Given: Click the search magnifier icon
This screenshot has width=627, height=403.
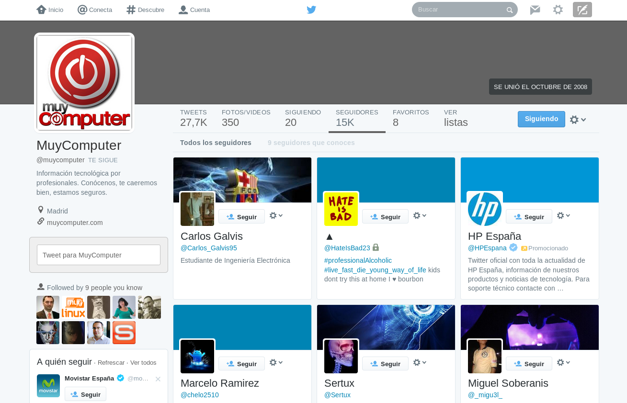Looking at the screenshot, I should (510, 10).
